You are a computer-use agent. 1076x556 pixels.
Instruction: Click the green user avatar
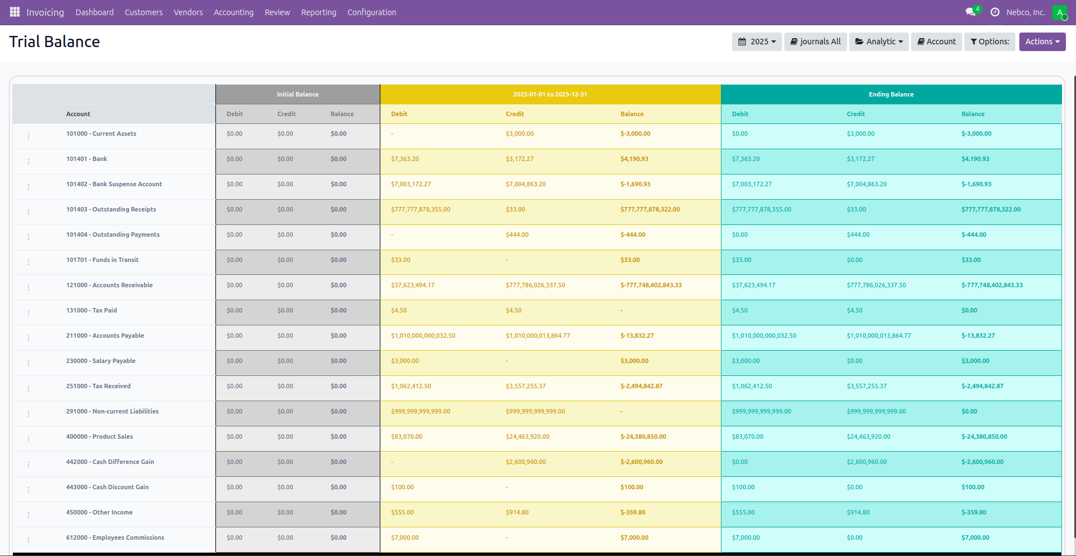click(x=1059, y=12)
